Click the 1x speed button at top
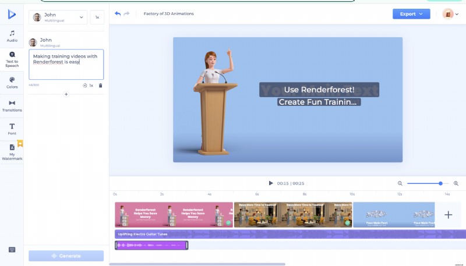Screen dimensions: 466x266 [97, 17]
